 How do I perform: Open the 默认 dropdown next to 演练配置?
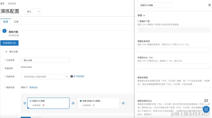[x=33, y=12]
